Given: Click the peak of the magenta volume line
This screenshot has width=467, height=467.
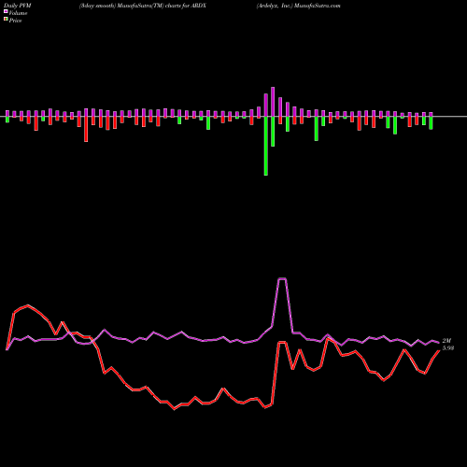Looking at the screenshot, I should (282, 278).
